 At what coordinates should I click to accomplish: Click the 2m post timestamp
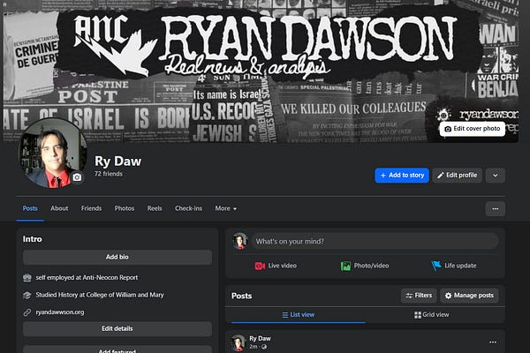coord(254,347)
